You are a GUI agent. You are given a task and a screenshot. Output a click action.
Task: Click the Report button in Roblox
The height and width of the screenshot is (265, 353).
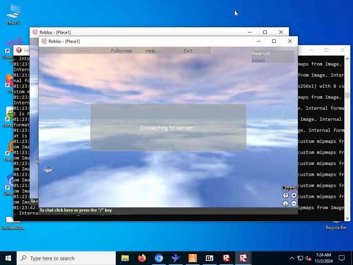click(290, 188)
